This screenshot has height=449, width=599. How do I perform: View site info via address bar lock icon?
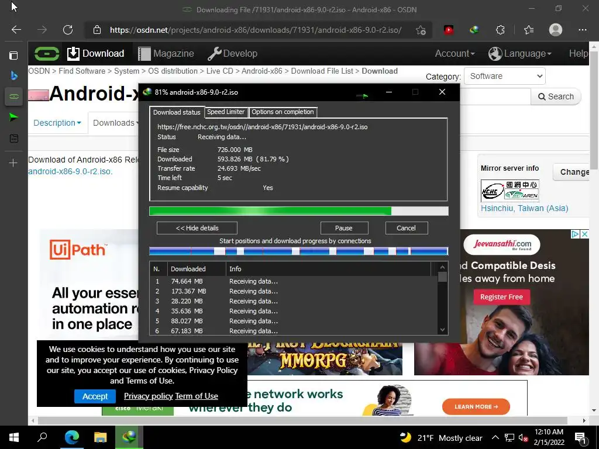pos(97,30)
